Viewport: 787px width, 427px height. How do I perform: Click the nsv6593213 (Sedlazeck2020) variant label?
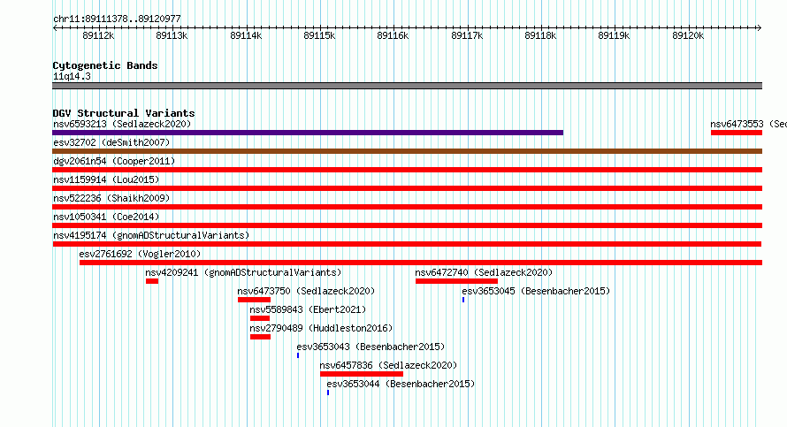click(x=122, y=124)
